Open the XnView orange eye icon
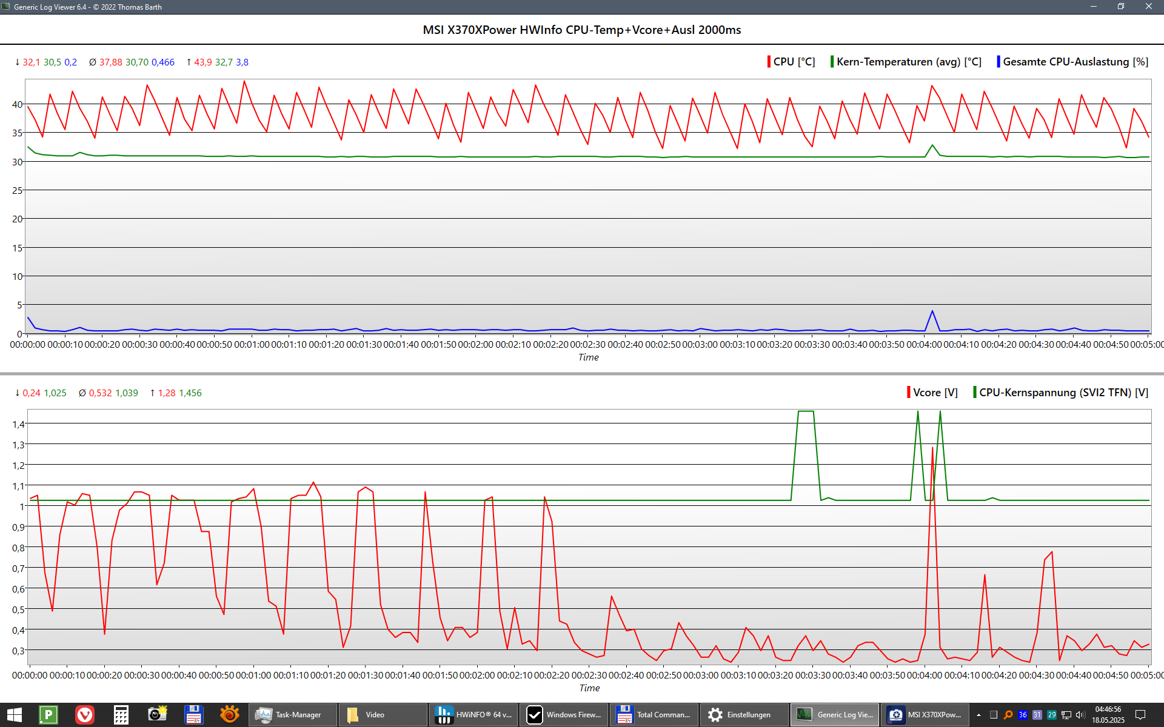The image size is (1164, 727). 230,715
